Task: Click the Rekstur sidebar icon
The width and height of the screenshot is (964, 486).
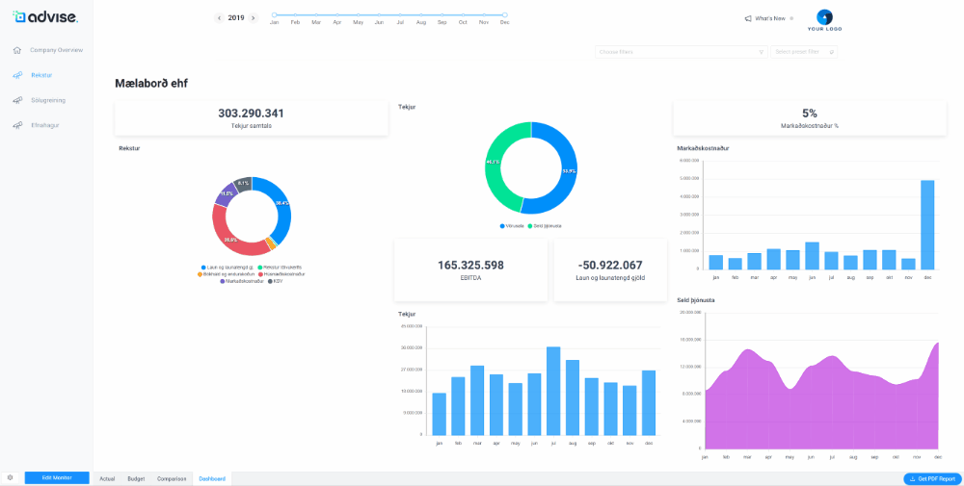Action: click(17, 75)
